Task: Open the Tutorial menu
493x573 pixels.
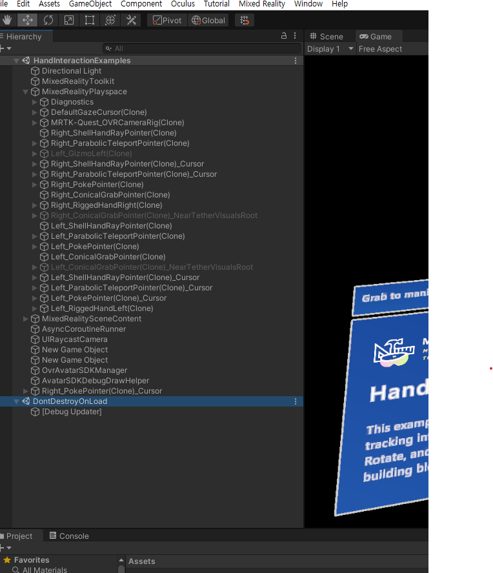Action: click(x=216, y=4)
